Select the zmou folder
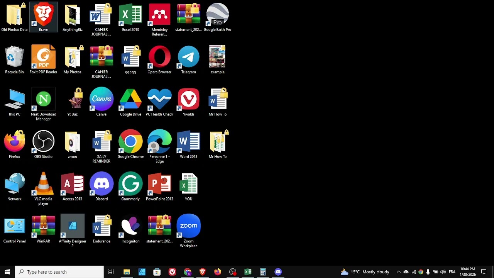 coord(73,145)
